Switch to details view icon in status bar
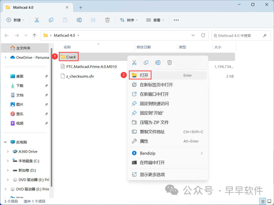Viewport: 274px width, 205px height. 263,201
